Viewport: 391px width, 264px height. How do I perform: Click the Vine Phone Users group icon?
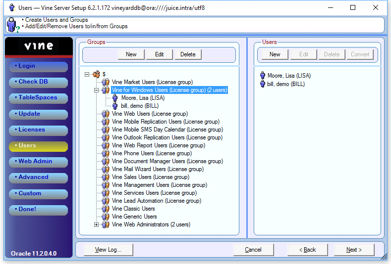click(106, 153)
